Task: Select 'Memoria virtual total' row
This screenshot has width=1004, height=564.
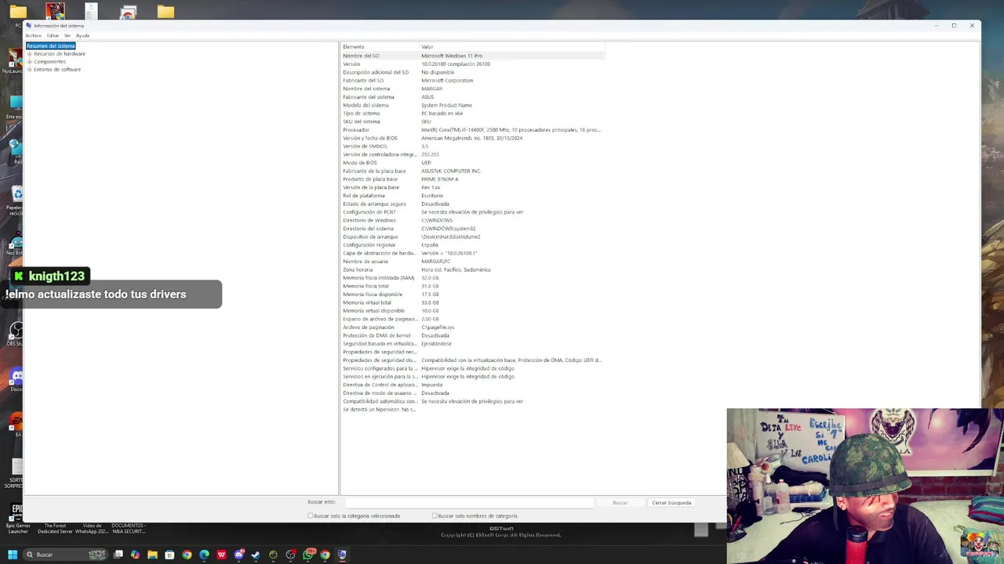Action: 472,302
